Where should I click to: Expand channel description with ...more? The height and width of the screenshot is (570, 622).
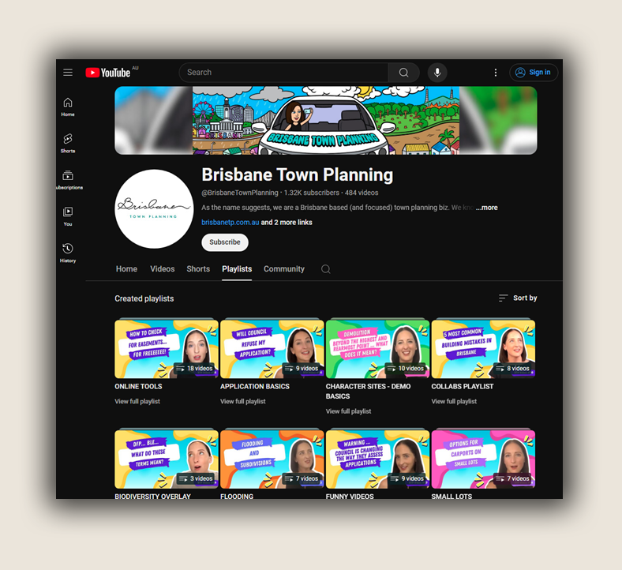tap(487, 208)
